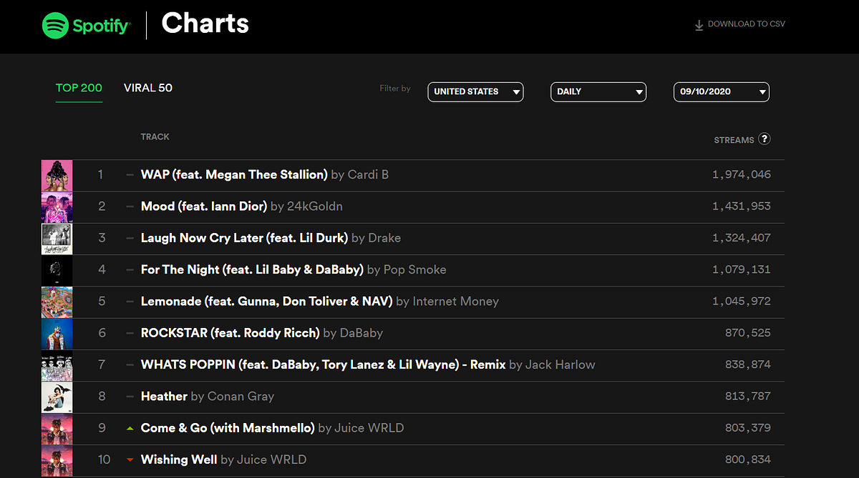859x478 pixels.
Task: Open the 09/10/2020 date dropdown
Action: (x=721, y=91)
